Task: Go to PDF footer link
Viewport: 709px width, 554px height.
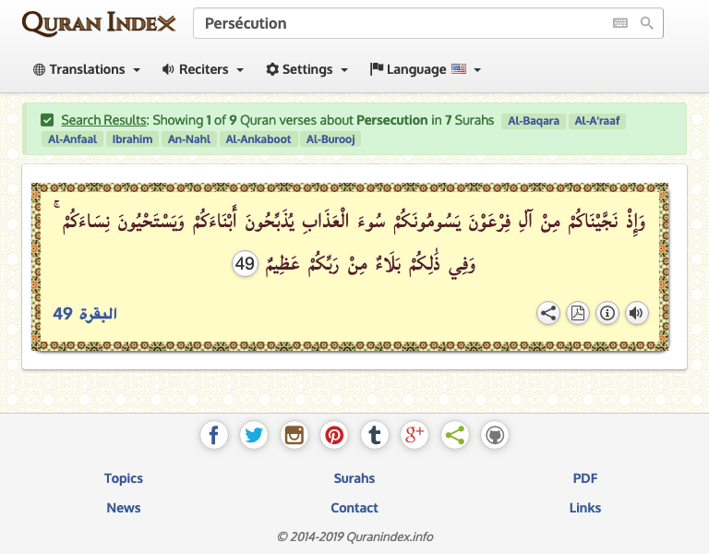Action: pos(585,478)
